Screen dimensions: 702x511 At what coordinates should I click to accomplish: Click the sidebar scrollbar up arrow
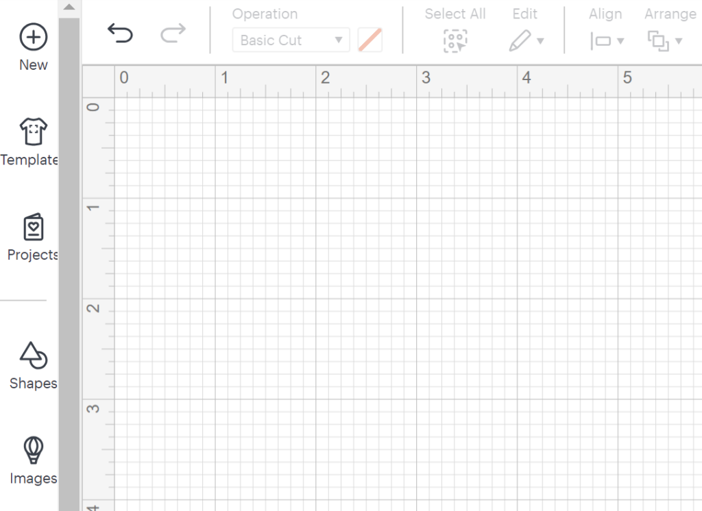click(x=69, y=8)
